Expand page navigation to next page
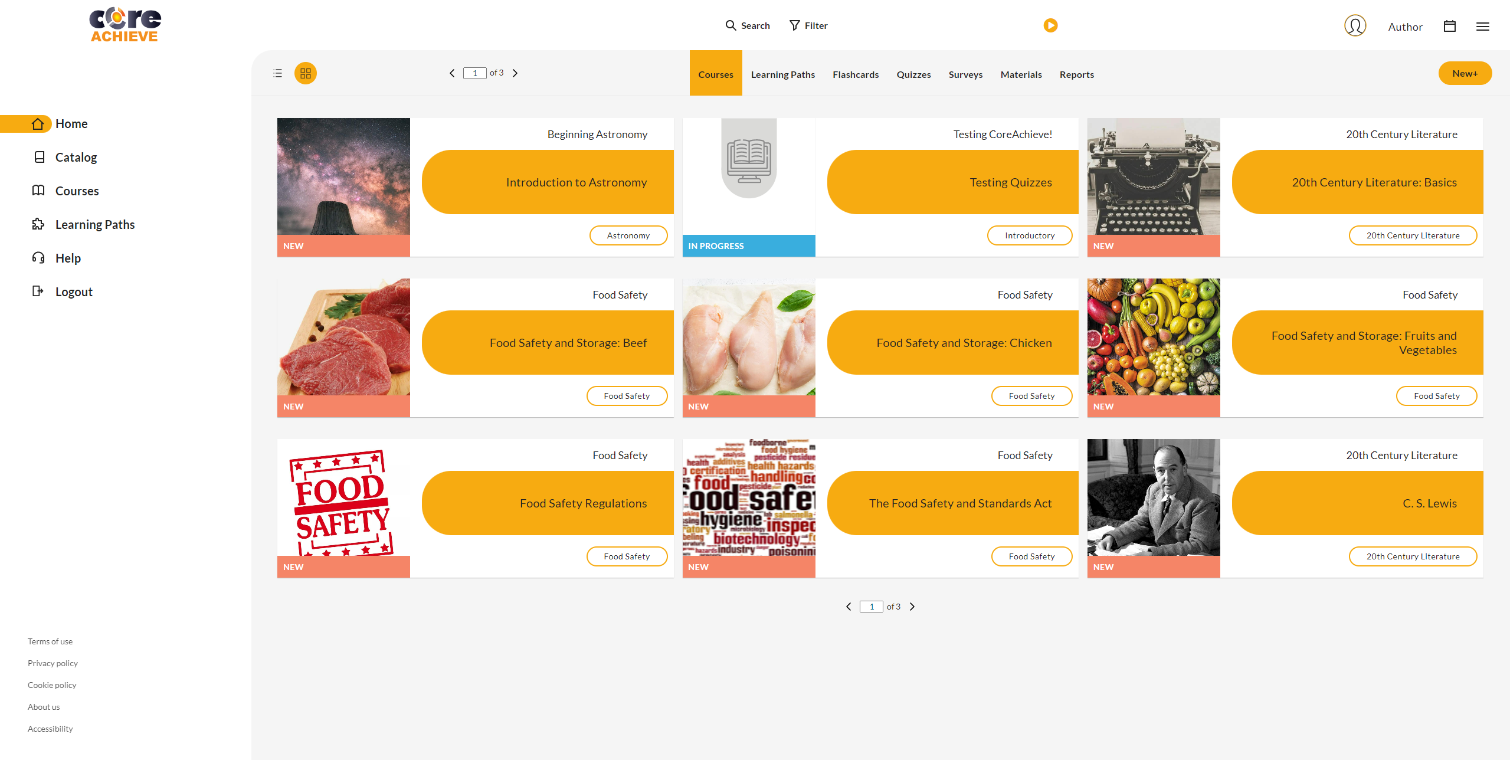 [x=911, y=607]
